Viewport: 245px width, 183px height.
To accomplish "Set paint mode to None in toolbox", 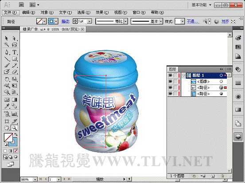I will tap(16, 151).
